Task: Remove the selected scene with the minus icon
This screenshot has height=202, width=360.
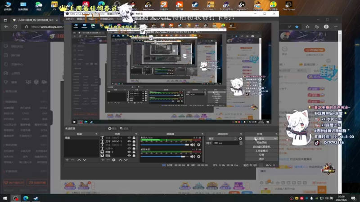Action: coord(72,160)
